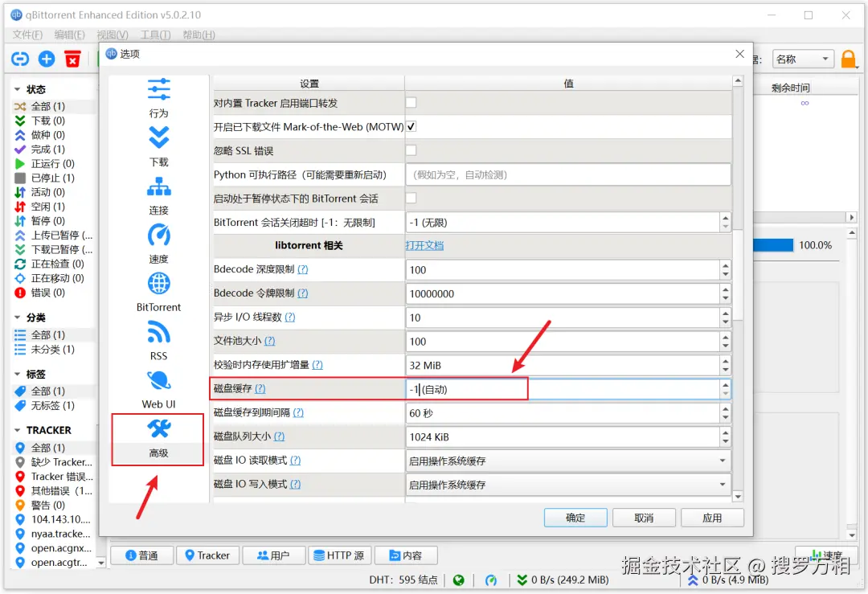The image size is (868, 594).
Task: Click the globe connection status icon
Action: 458,580
